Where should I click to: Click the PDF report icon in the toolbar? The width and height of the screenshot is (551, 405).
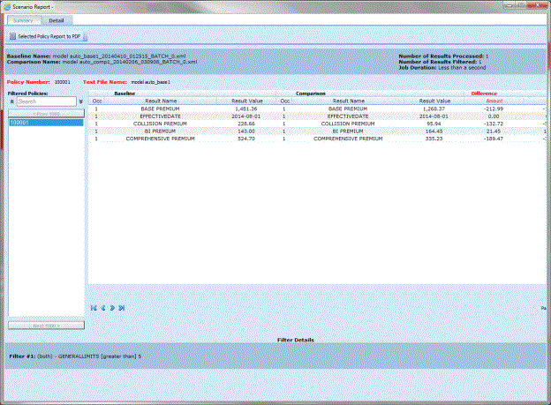pos(12,36)
